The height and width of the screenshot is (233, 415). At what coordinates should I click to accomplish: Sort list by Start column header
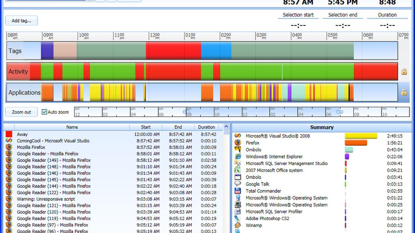(145, 127)
